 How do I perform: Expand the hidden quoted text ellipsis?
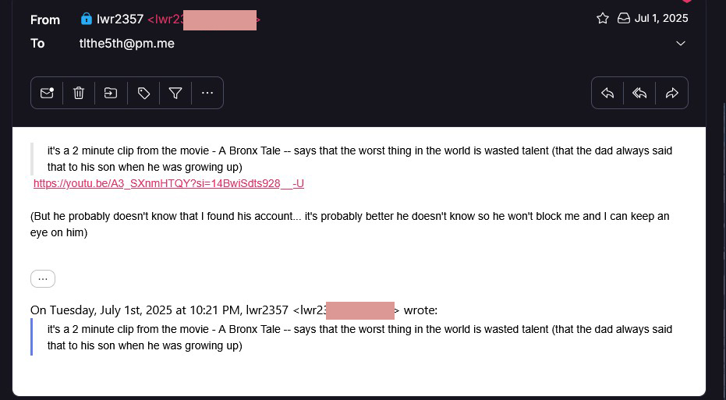[x=43, y=278]
